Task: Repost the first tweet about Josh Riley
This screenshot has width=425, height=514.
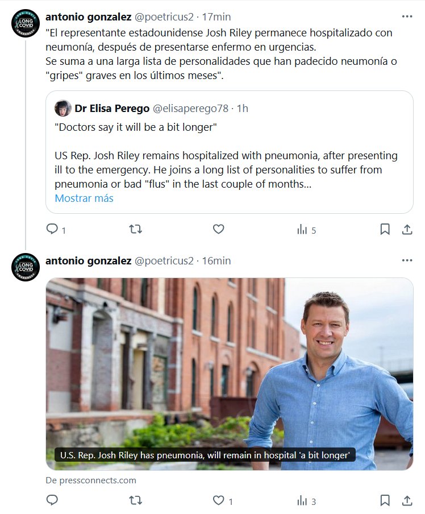Action: (x=136, y=229)
